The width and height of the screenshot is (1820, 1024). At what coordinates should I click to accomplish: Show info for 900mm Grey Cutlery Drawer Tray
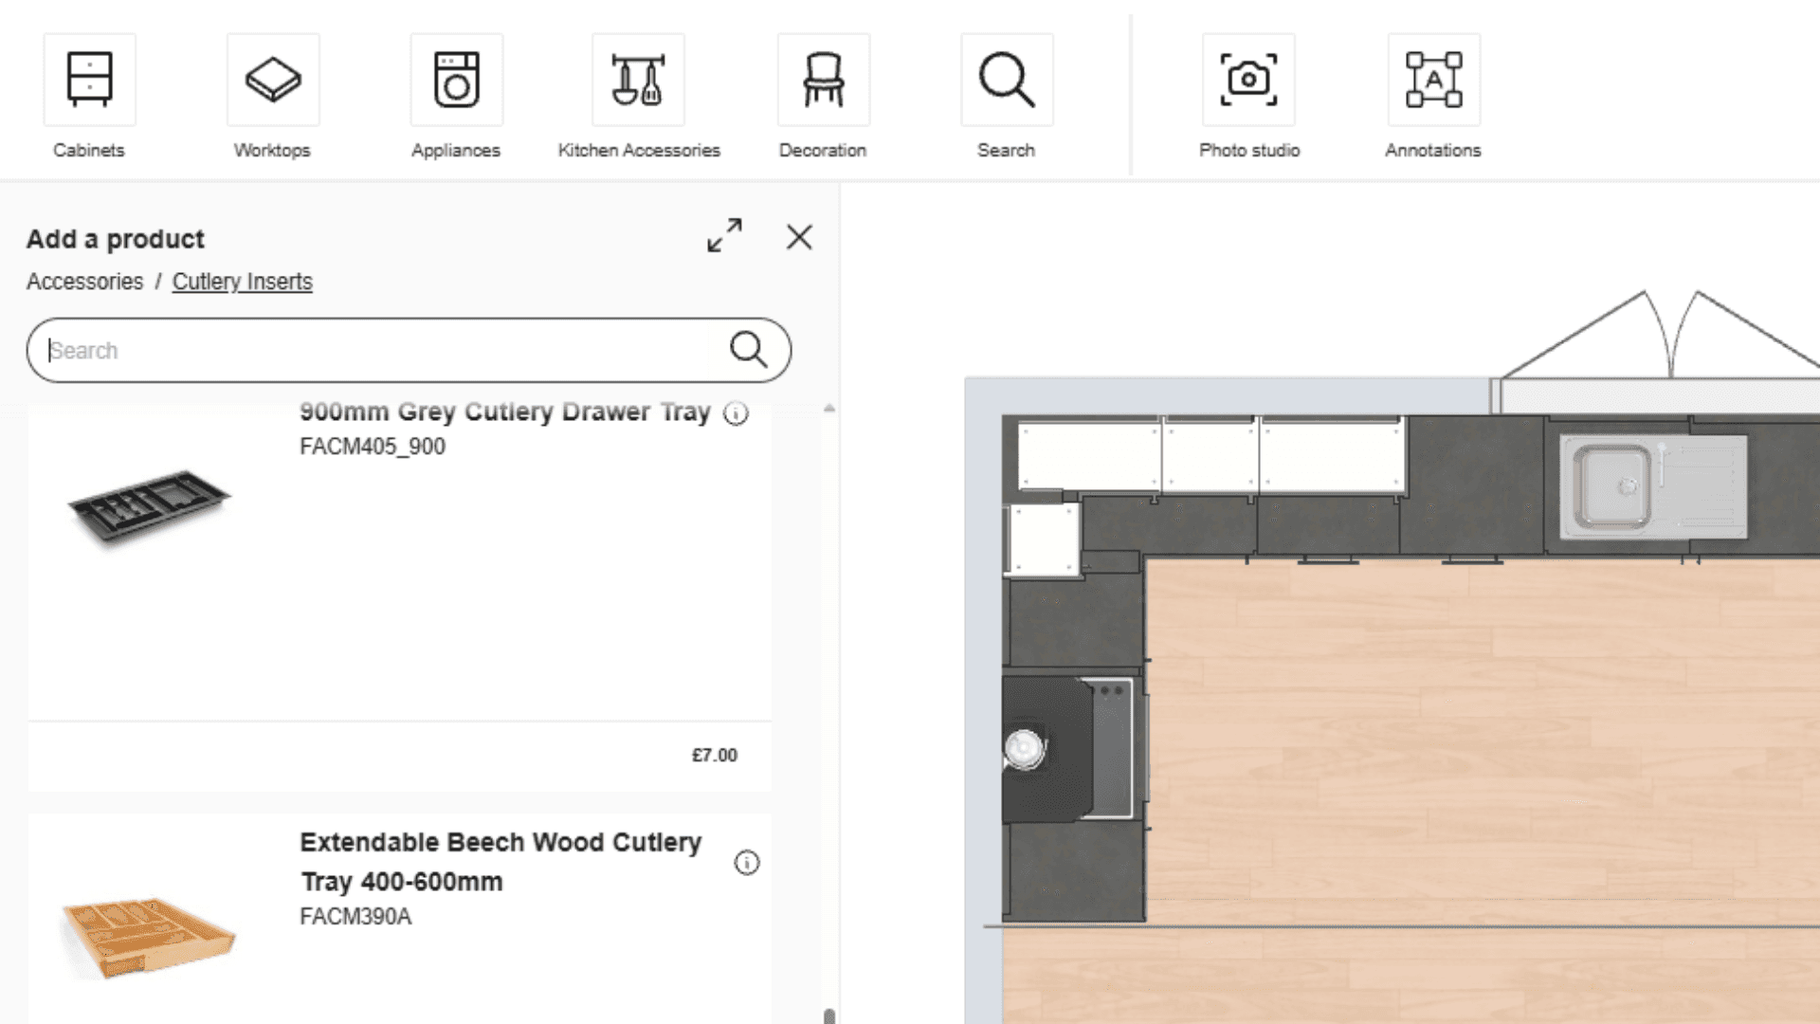[x=736, y=413]
